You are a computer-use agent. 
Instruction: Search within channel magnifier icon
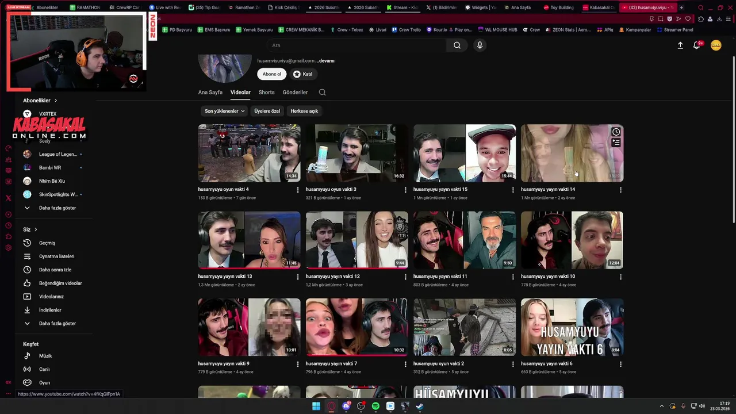[322, 92]
